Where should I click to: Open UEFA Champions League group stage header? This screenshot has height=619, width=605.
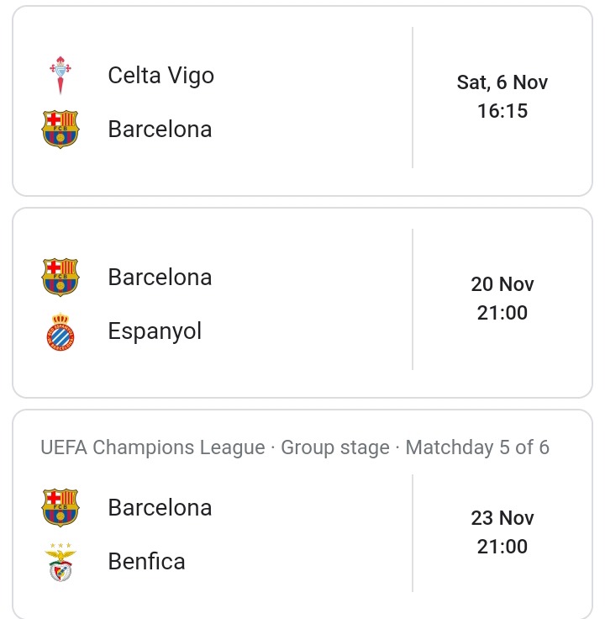[x=295, y=447]
